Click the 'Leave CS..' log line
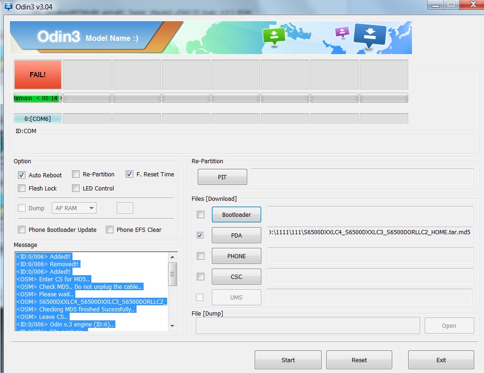This screenshot has height=373, width=484. pyautogui.click(x=42, y=317)
